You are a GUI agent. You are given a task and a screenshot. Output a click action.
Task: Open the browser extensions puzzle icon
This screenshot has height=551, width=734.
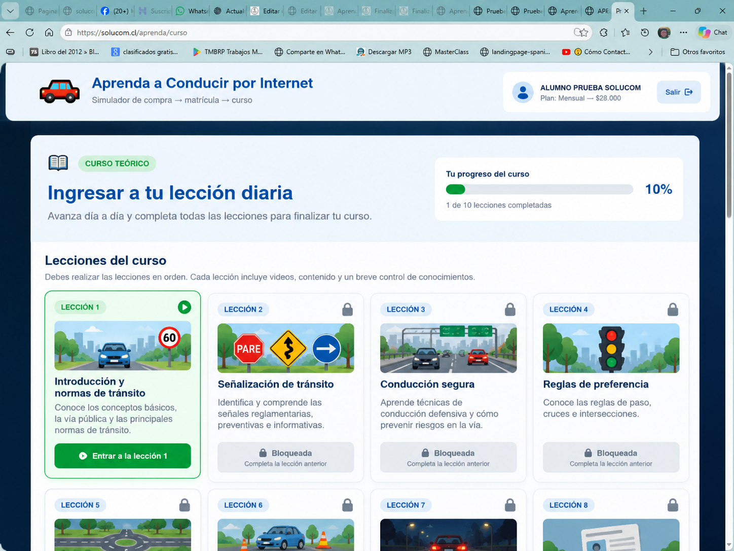tap(603, 32)
